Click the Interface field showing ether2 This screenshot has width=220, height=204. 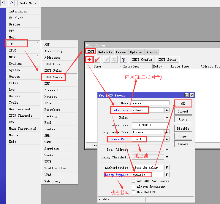148,110
